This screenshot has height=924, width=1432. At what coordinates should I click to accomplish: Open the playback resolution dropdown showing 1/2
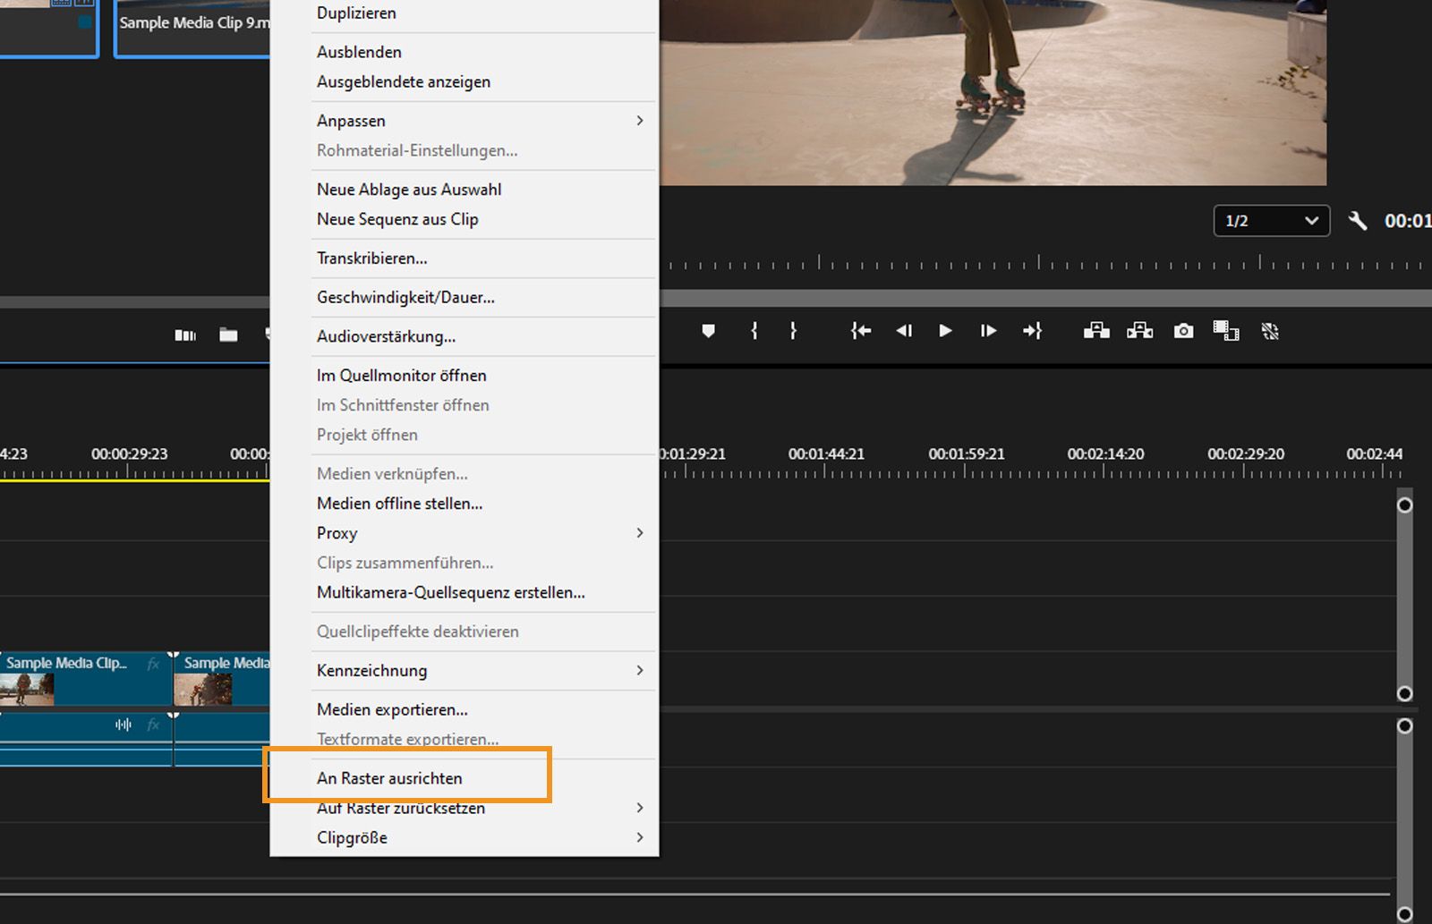coord(1271,221)
